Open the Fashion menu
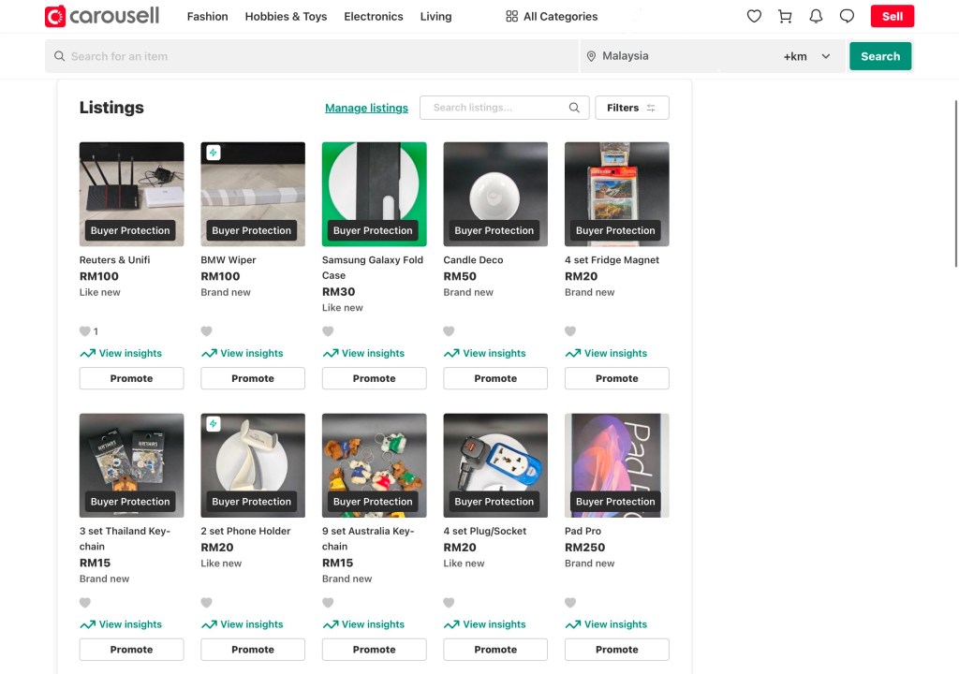This screenshot has width=959, height=674. tap(207, 16)
